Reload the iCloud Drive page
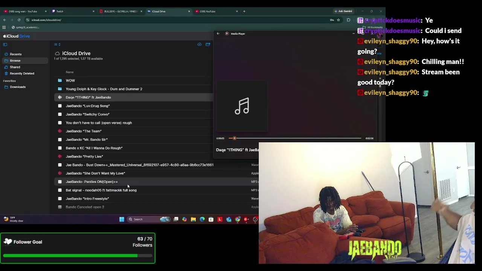This screenshot has height=271, width=482. [19, 20]
